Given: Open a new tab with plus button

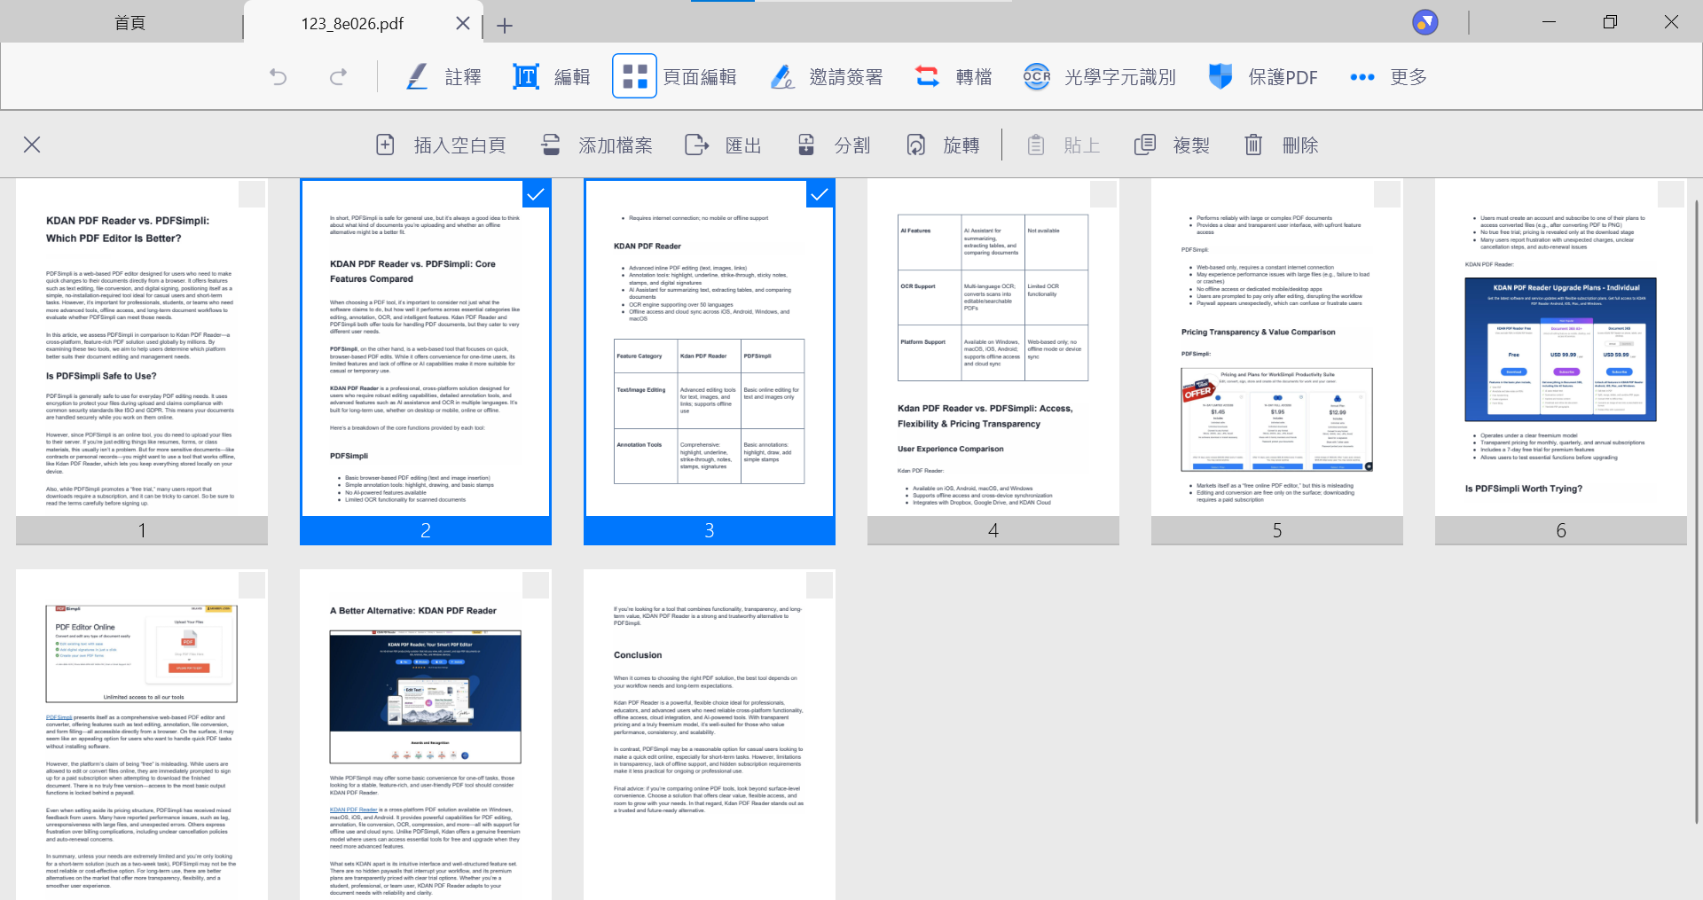Looking at the screenshot, I should (505, 26).
